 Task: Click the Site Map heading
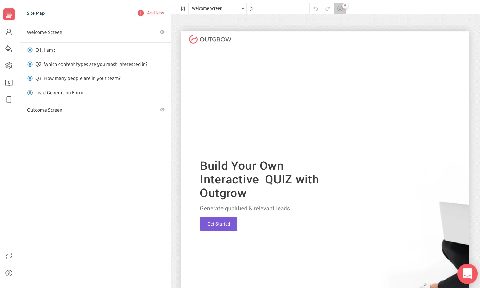[x=36, y=13]
